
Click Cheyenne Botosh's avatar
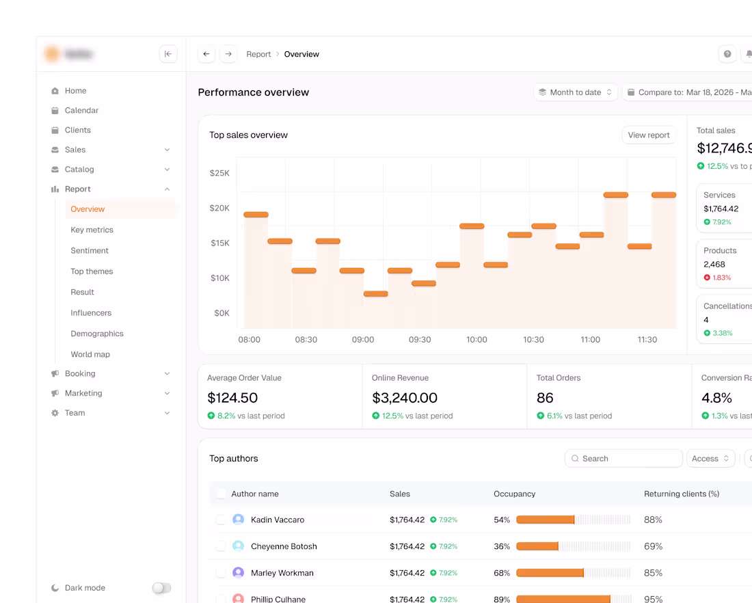coord(238,546)
